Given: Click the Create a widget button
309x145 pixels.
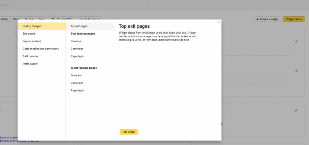Looking at the screenshot, I should pos(267,19).
